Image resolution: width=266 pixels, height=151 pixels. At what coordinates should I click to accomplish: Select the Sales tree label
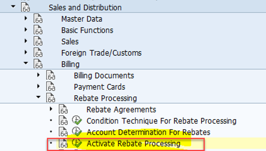70,42
